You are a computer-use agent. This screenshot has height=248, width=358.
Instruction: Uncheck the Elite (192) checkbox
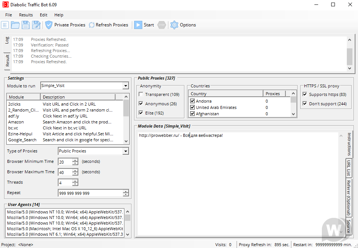point(141,113)
